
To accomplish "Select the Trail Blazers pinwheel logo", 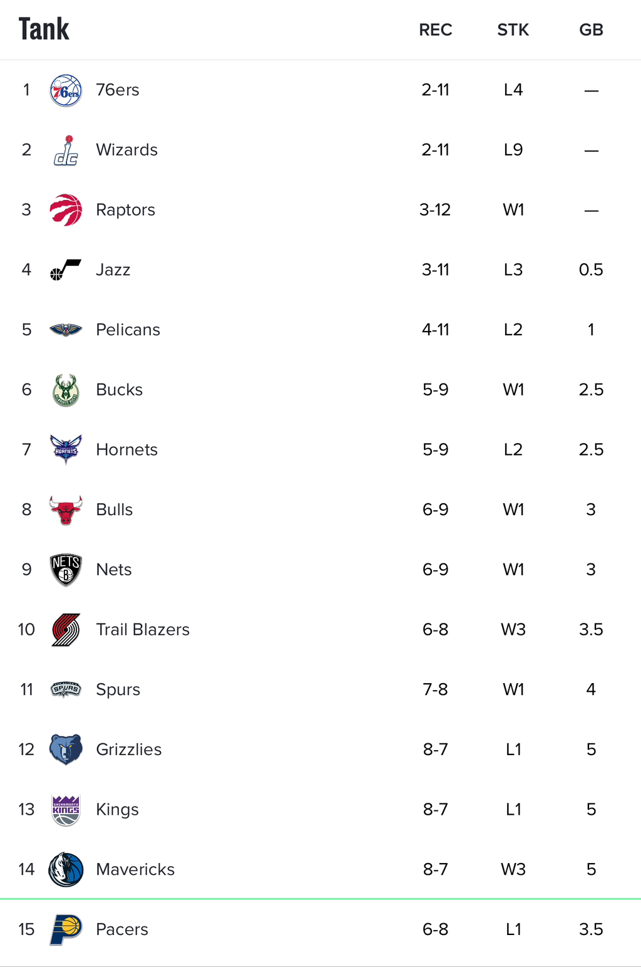I will coord(66,630).
